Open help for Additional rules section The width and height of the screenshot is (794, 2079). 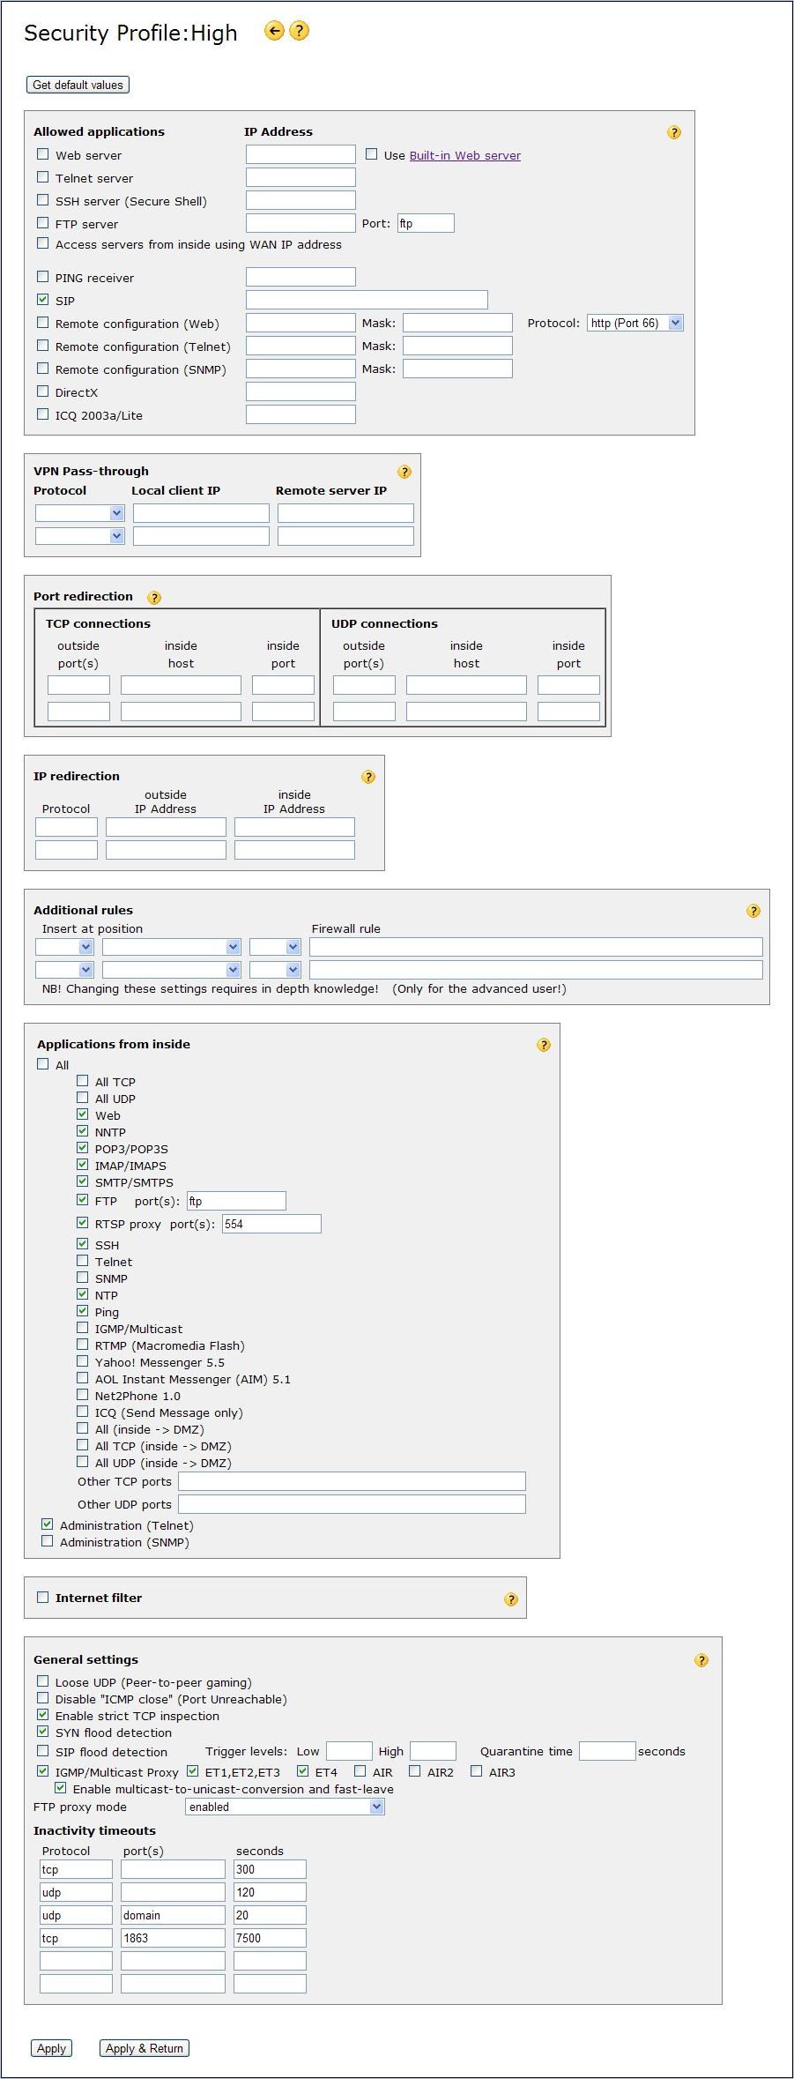pyautogui.click(x=753, y=911)
